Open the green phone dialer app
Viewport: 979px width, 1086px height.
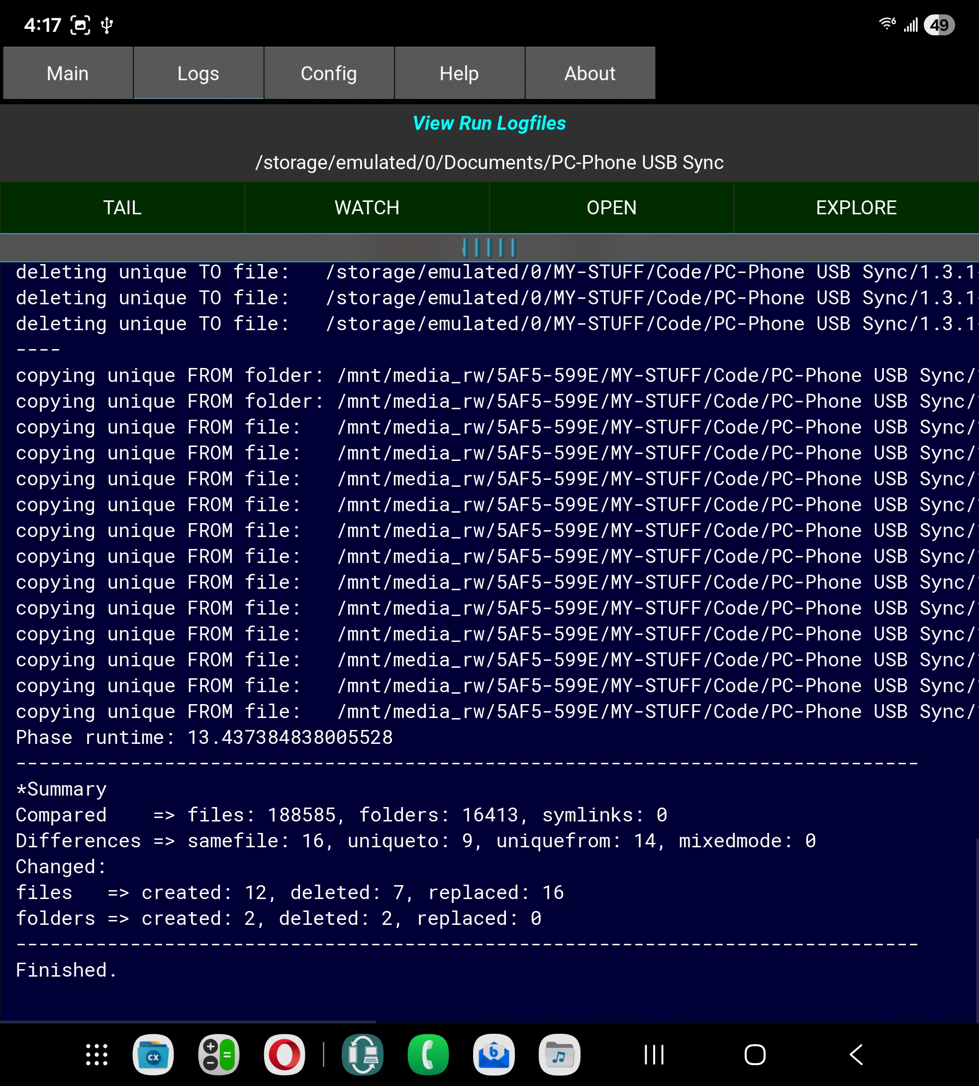(x=428, y=1055)
